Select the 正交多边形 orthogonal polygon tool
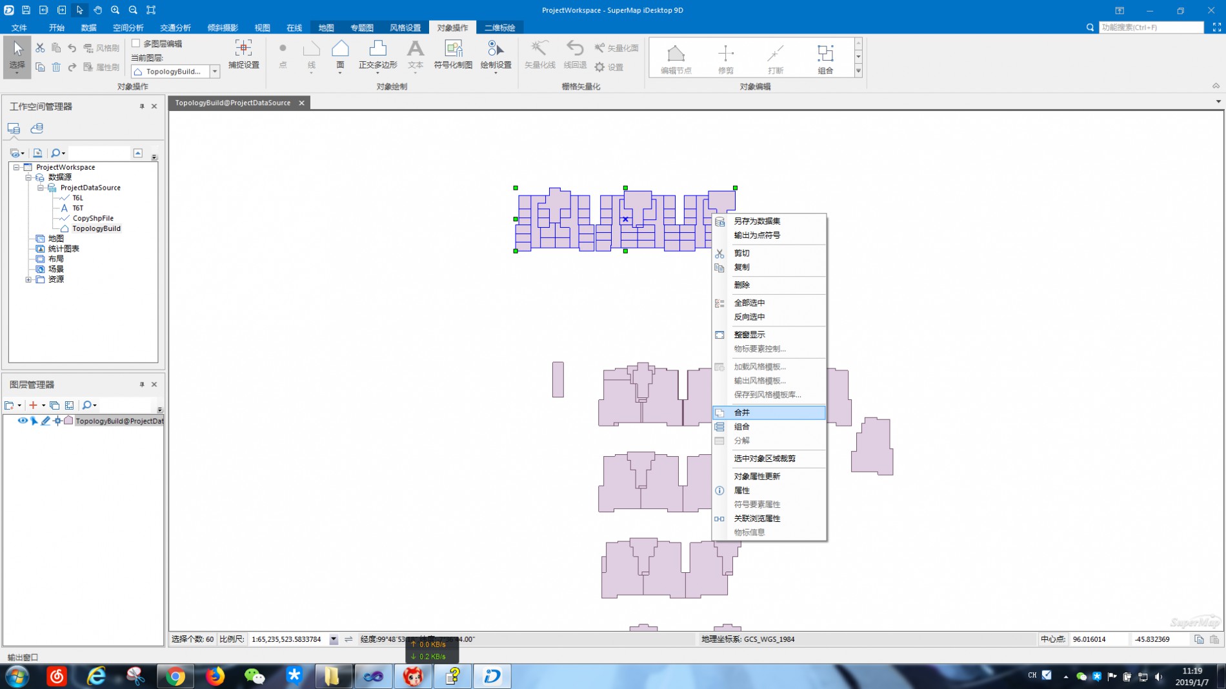1226x689 pixels. [x=377, y=56]
